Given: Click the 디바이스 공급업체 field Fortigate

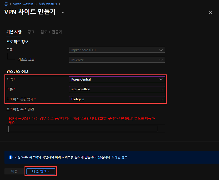Looking at the screenshot, I should pos(117,99).
